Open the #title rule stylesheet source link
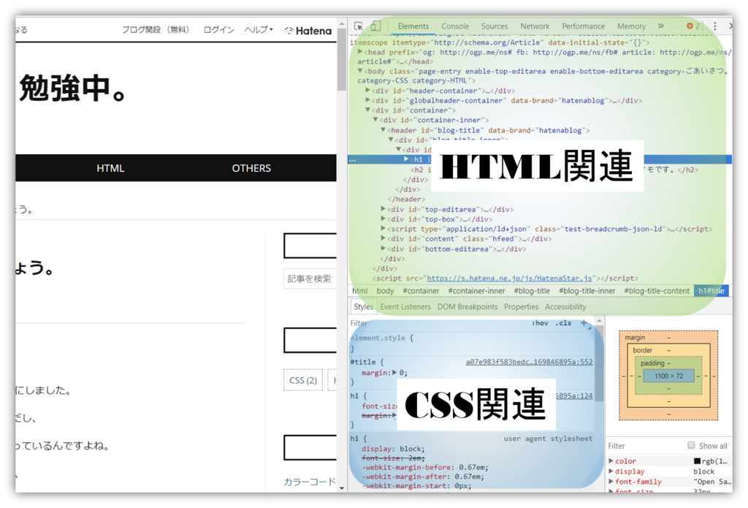This screenshot has width=748, height=508. (x=529, y=362)
